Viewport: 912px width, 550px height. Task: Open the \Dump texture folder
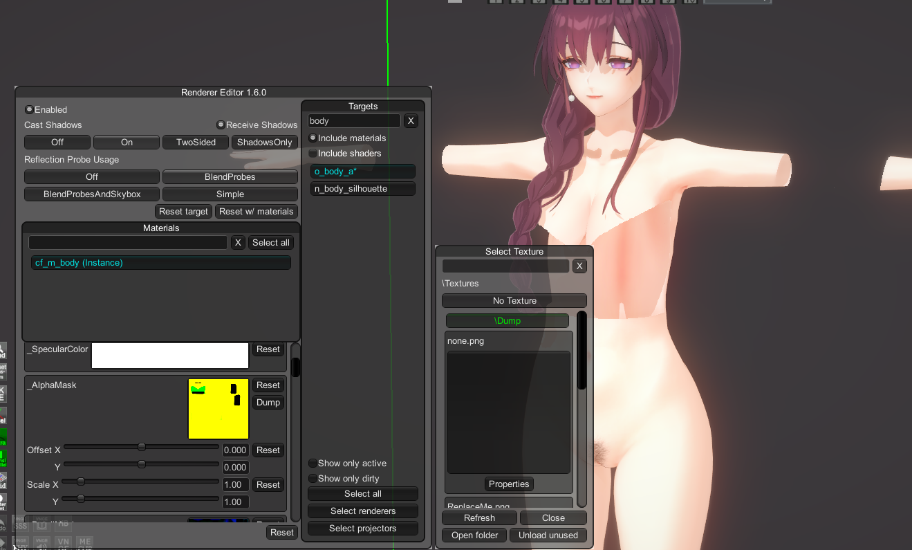(507, 321)
